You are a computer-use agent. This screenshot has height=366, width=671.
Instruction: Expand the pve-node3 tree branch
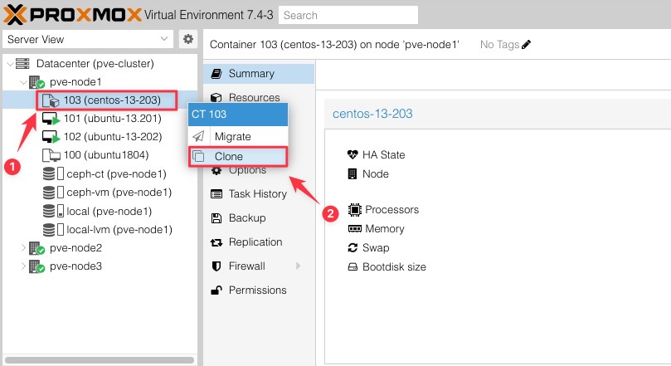[23, 266]
